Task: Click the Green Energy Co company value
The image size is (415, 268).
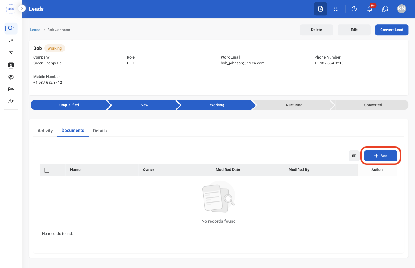Action: coord(47,63)
